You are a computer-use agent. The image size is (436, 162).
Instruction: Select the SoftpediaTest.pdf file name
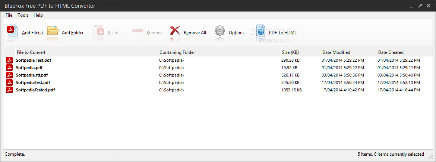click(x=33, y=82)
